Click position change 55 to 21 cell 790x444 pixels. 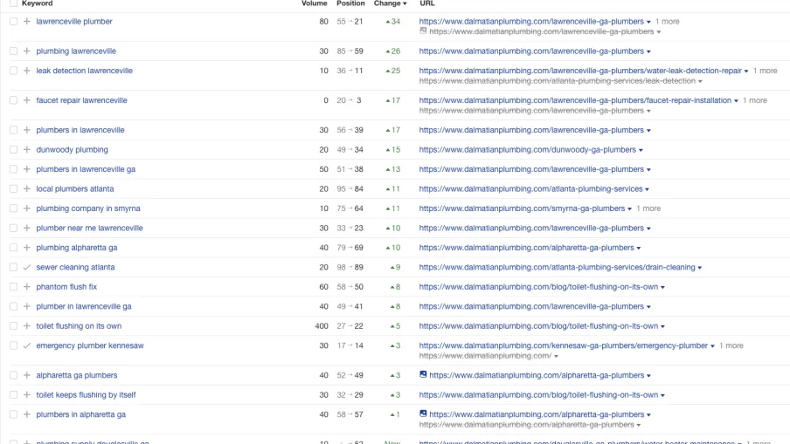[x=350, y=22]
